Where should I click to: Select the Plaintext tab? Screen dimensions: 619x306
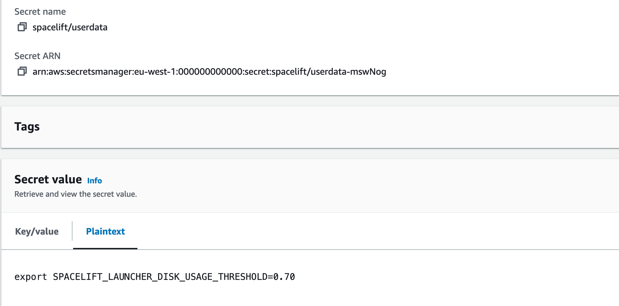click(x=105, y=231)
